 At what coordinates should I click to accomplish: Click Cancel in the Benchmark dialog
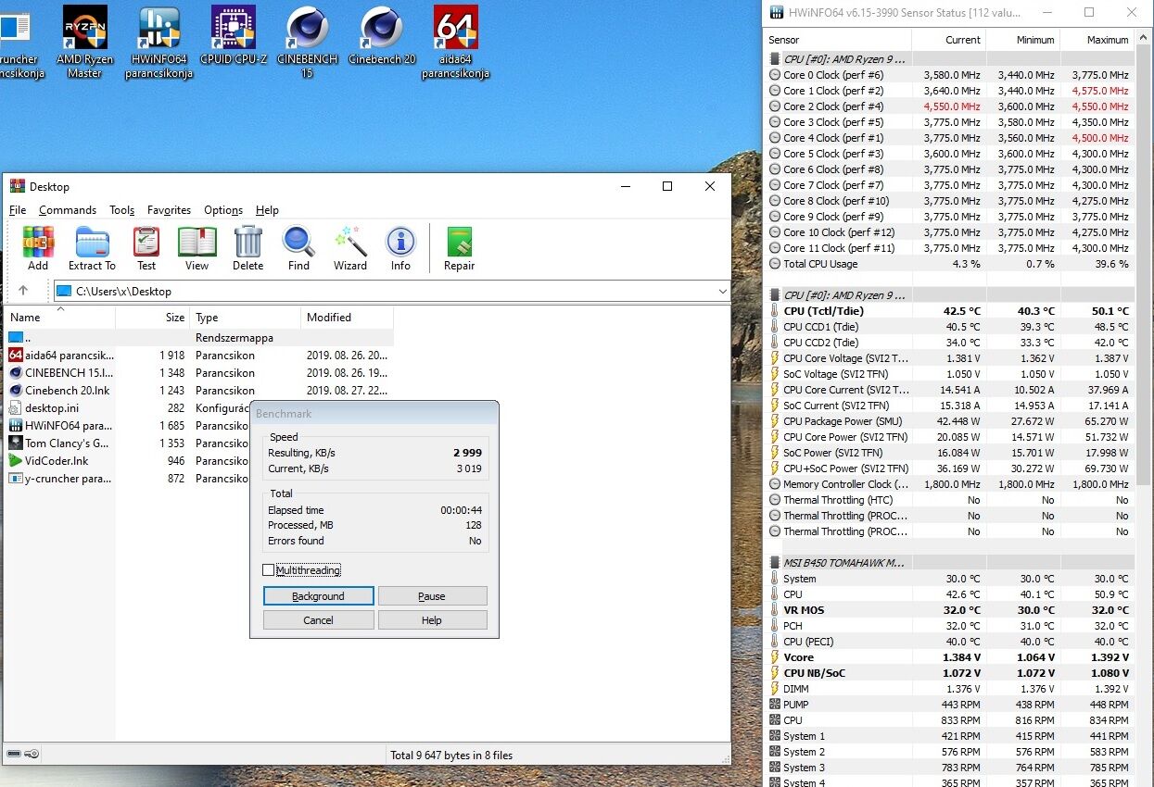pyautogui.click(x=318, y=620)
